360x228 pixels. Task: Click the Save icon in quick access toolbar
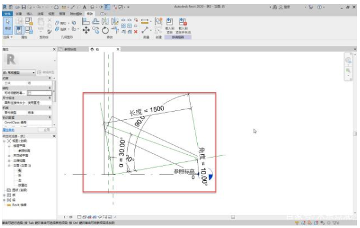(x=24, y=7)
